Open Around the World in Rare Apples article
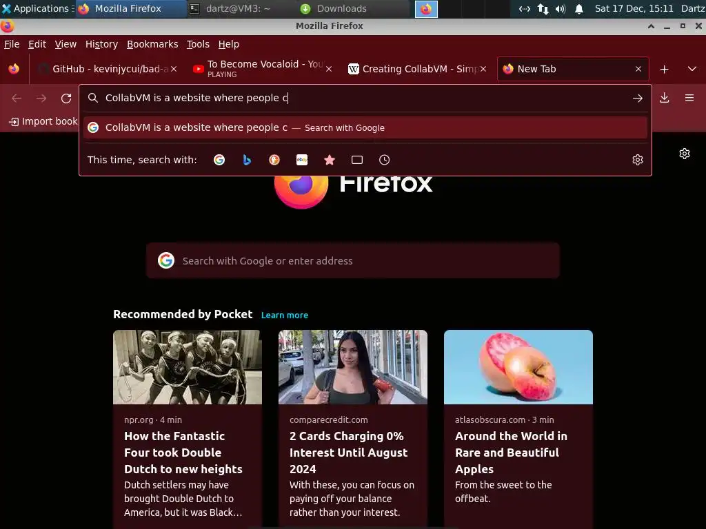 tap(511, 453)
